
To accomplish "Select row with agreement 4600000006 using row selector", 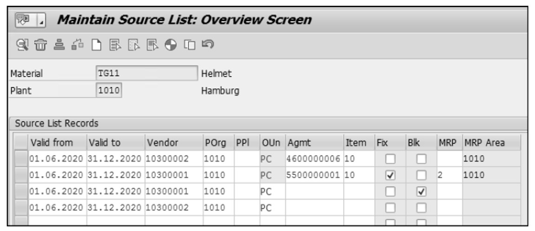I will 21,159.
